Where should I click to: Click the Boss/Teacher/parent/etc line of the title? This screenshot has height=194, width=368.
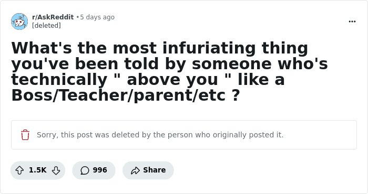click(126, 95)
